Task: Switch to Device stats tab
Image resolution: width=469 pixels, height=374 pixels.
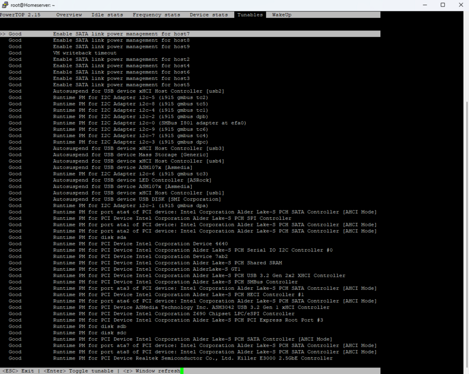Action: pyautogui.click(x=209, y=14)
